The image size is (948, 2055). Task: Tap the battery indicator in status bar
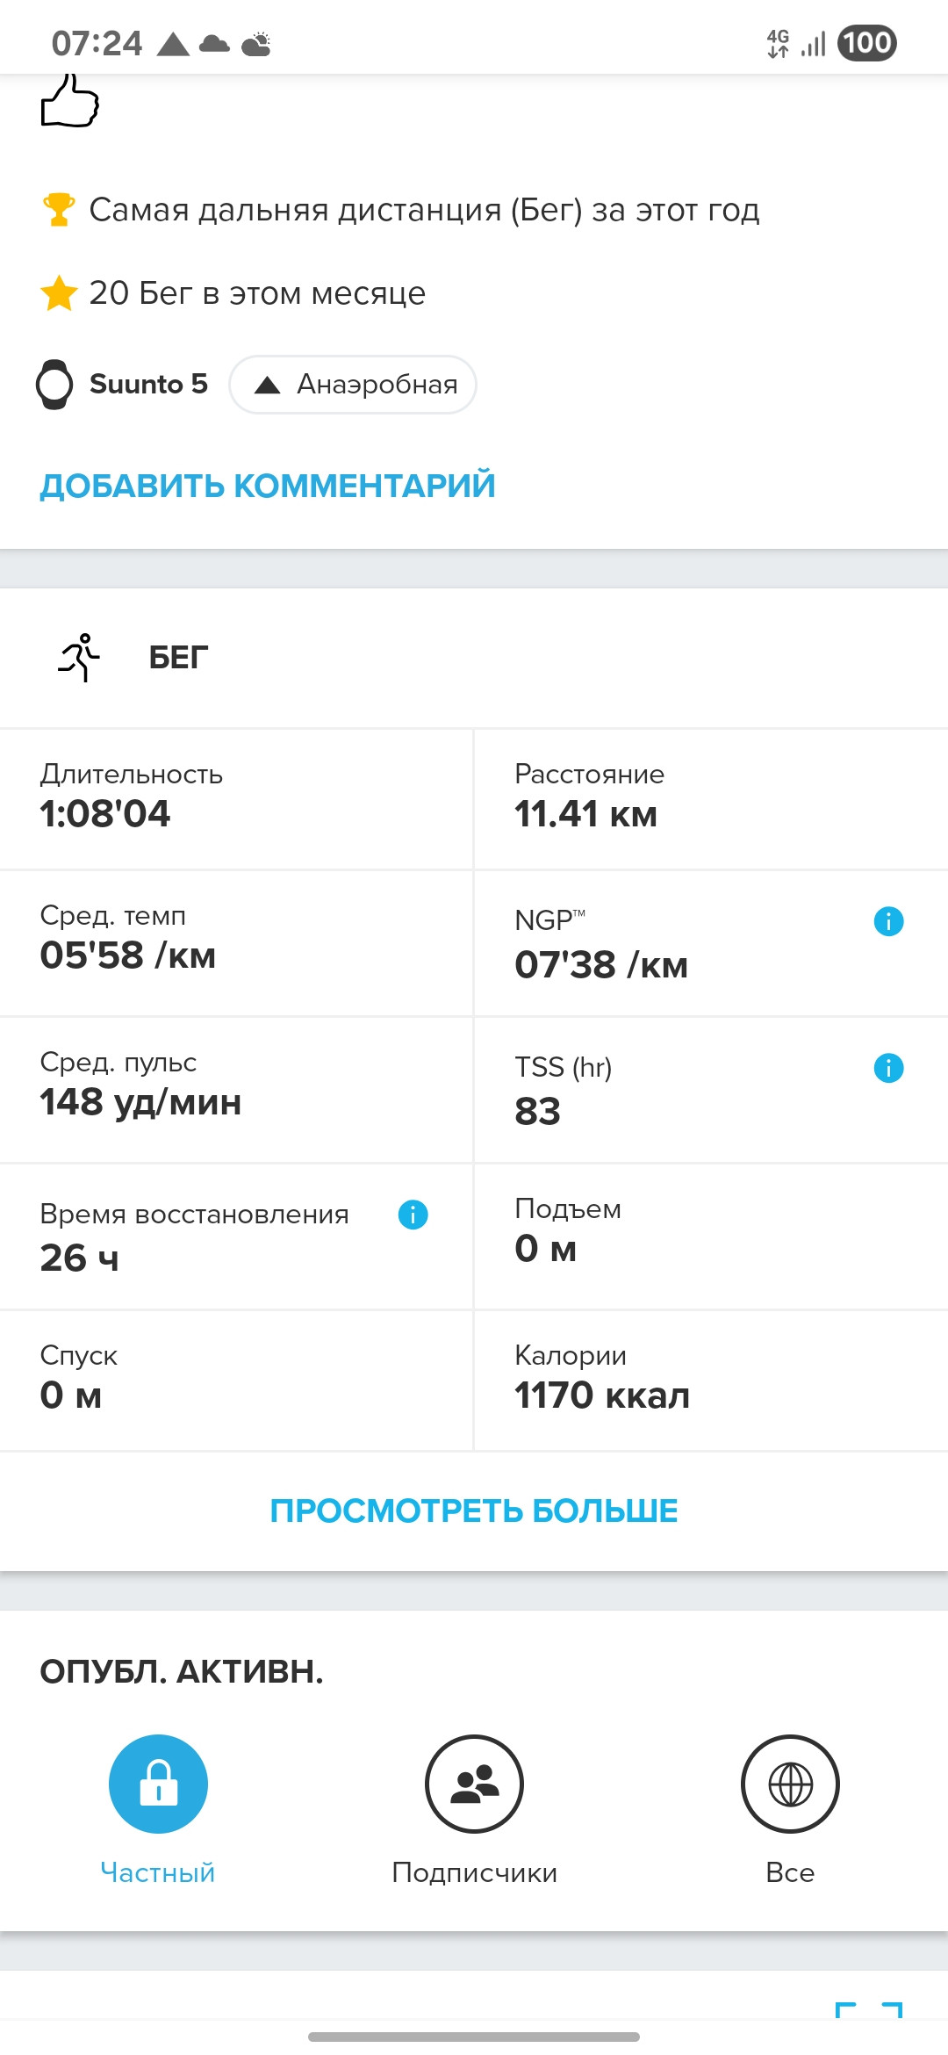coord(867,42)
